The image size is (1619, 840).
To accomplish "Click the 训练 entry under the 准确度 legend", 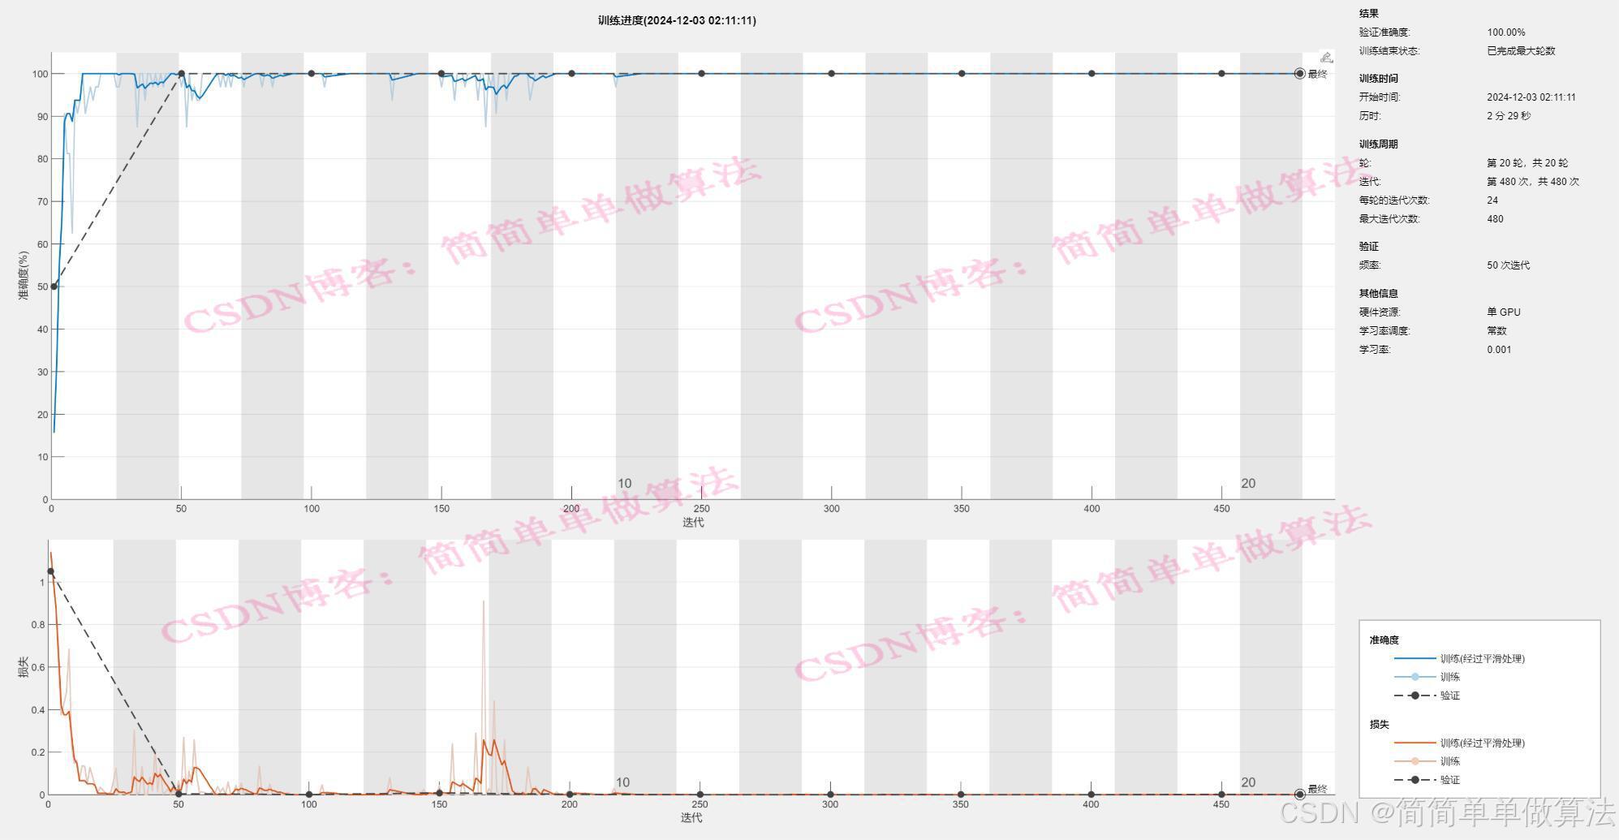I will [x=1450, y=677].
